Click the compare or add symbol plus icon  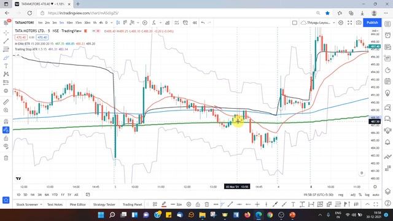click(x=145, y=23)
